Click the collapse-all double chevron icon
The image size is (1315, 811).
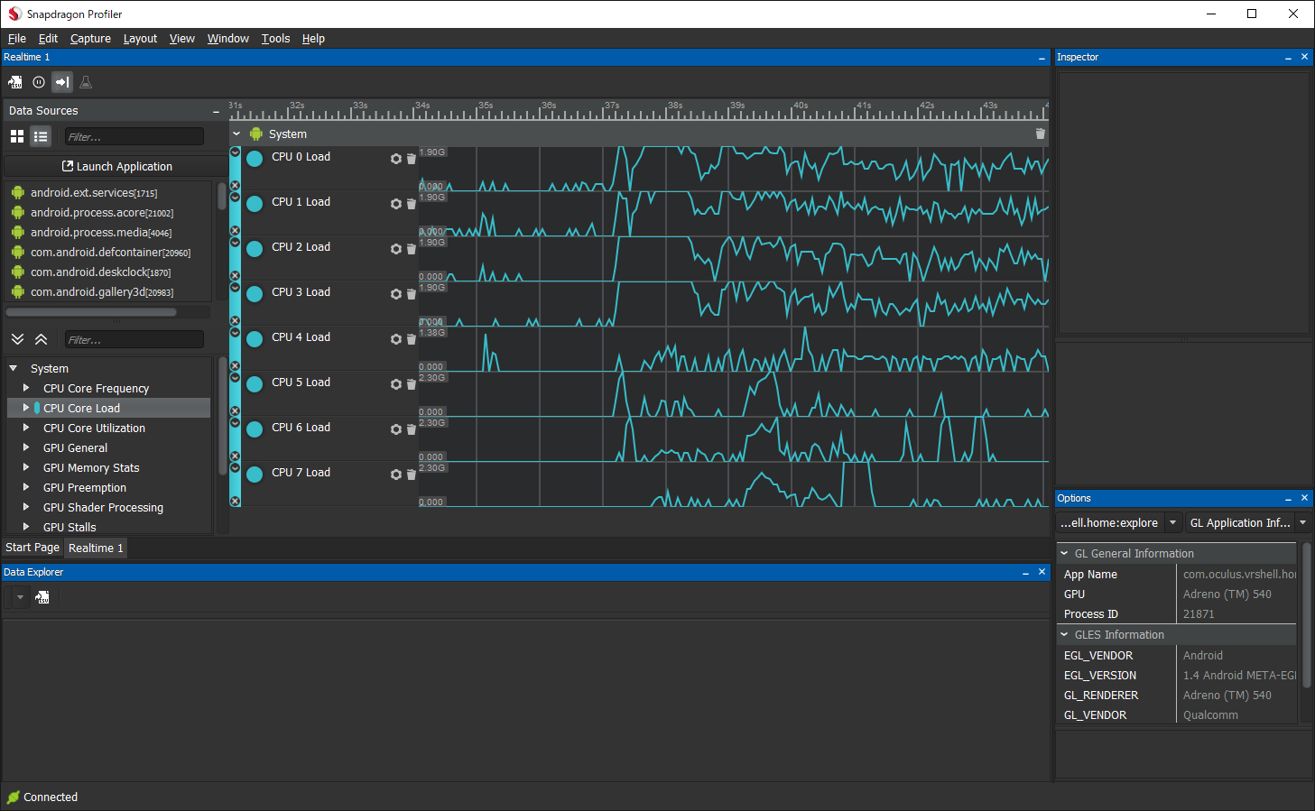[41, 339]
